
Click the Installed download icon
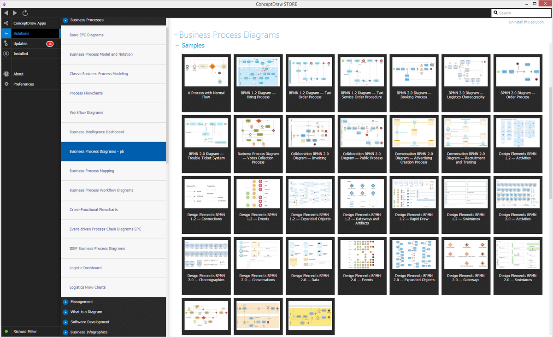6,53
